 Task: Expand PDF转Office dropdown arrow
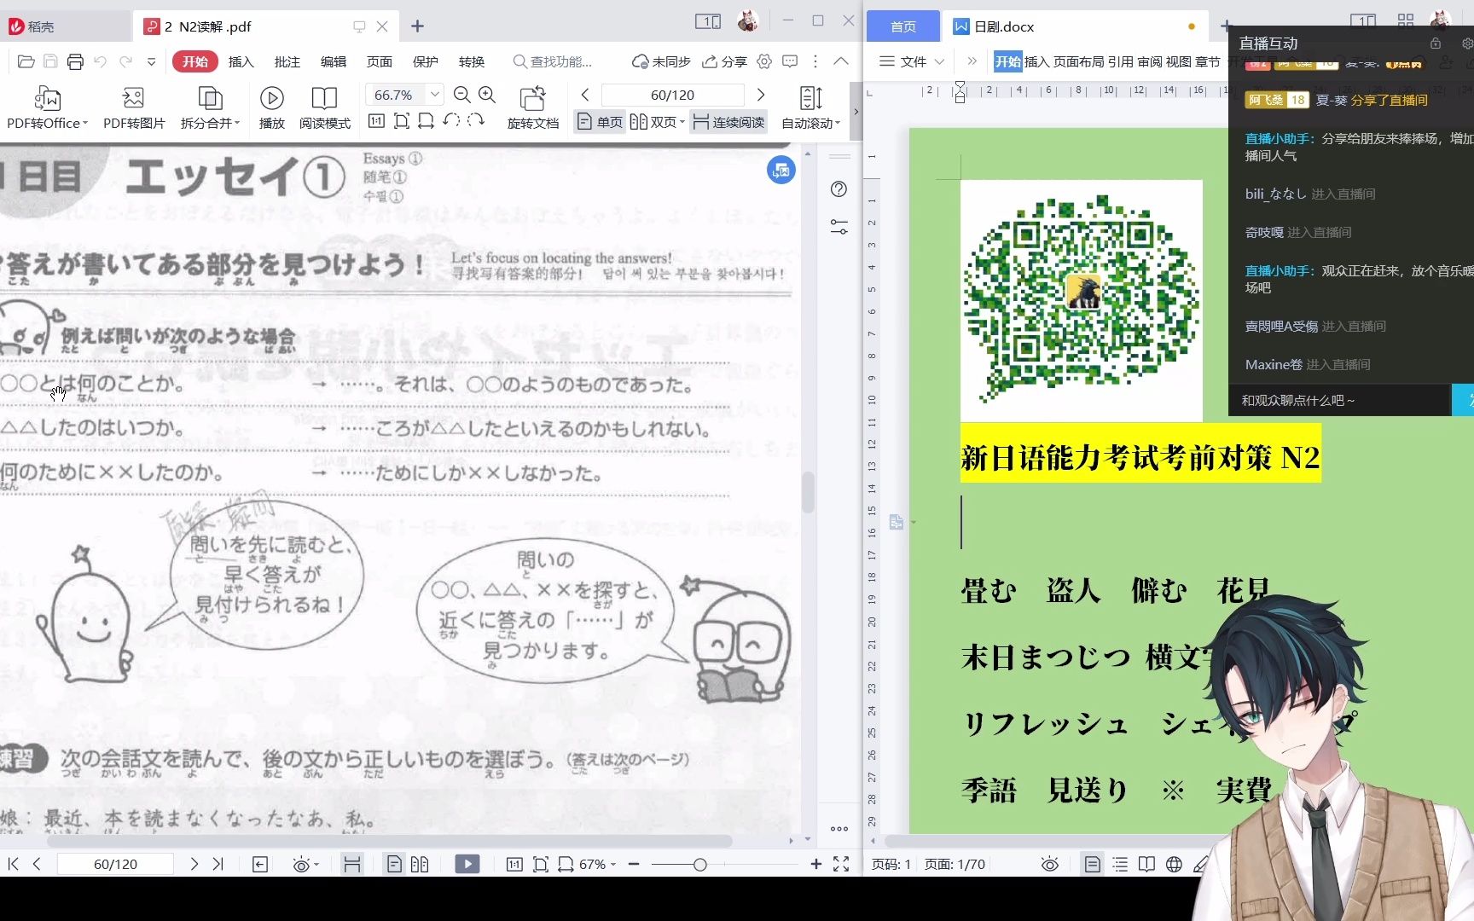pos(85,124)
